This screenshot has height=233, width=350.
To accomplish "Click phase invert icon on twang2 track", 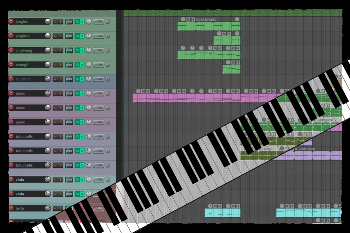I will pos(108,65).
